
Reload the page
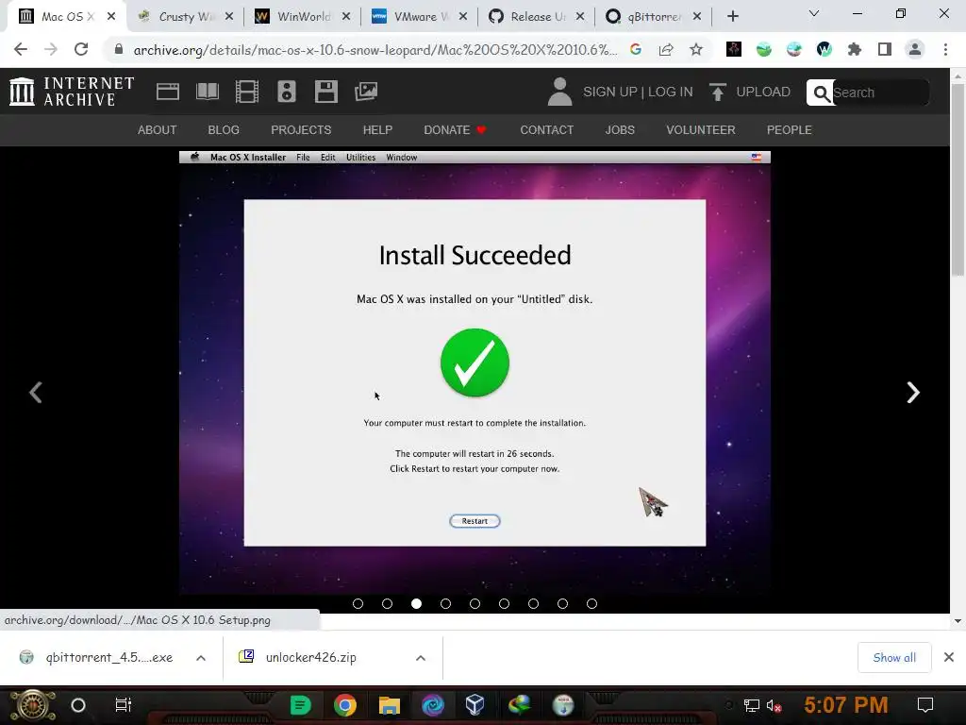click(x=81, y=49)
